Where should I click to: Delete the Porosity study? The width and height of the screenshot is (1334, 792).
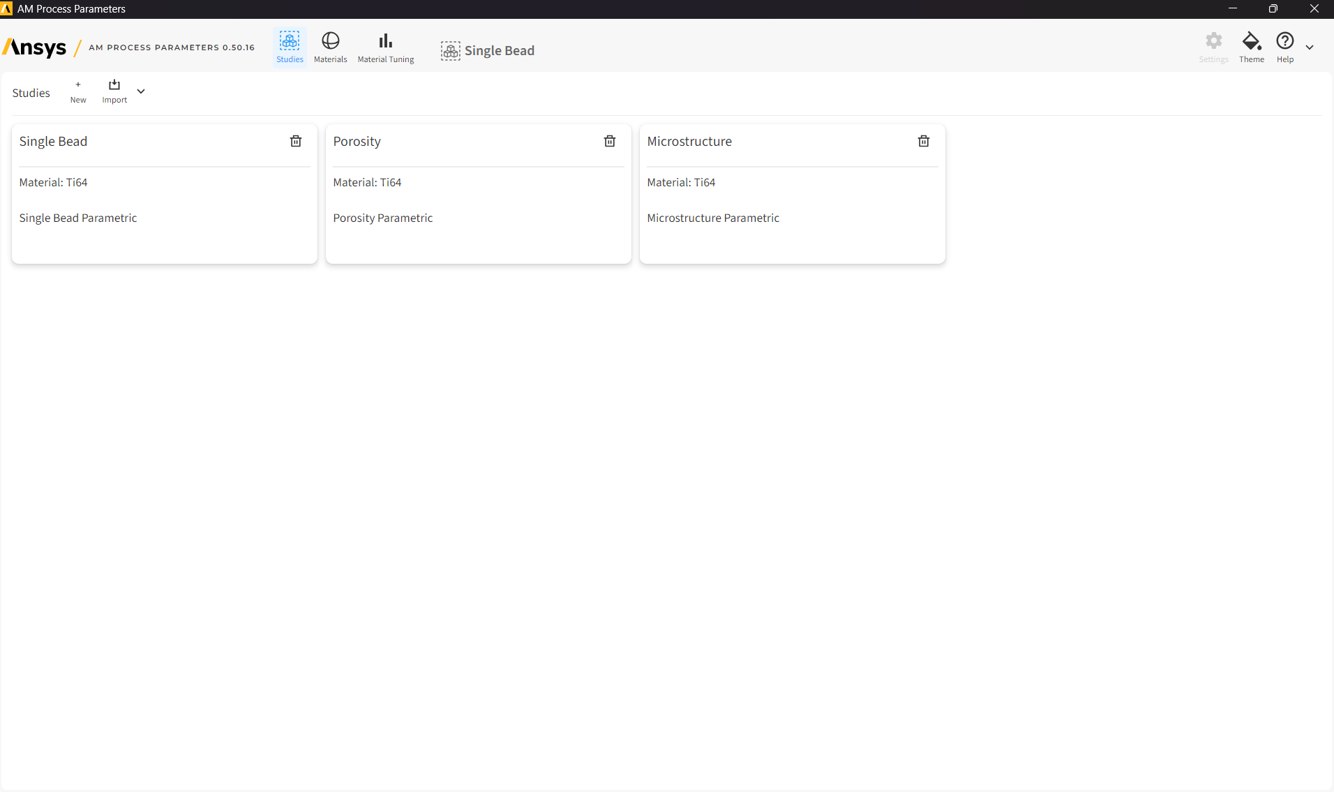(x=610, y=141)
